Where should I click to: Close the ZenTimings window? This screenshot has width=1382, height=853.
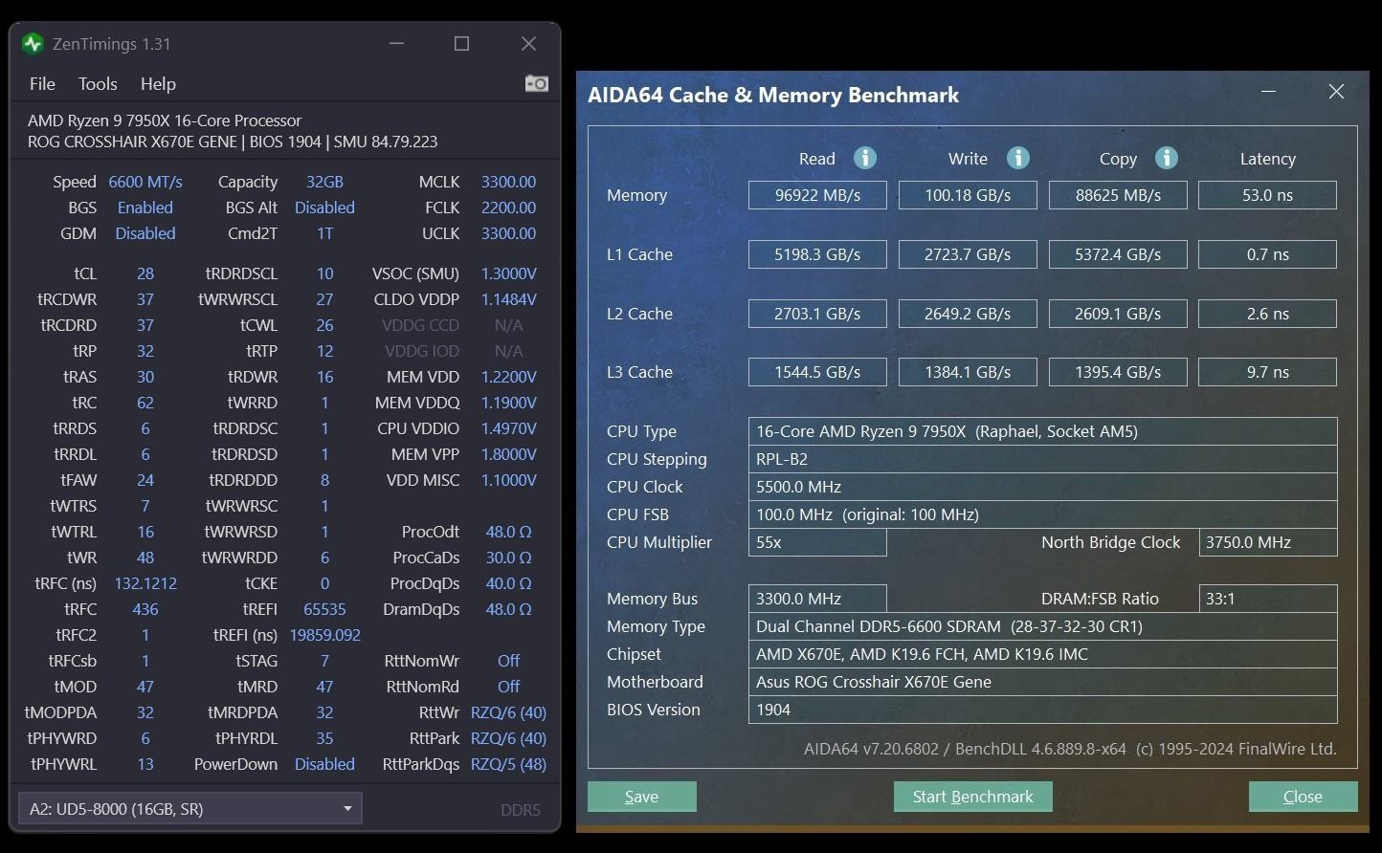pyautogui.click(x=528, y=44)
